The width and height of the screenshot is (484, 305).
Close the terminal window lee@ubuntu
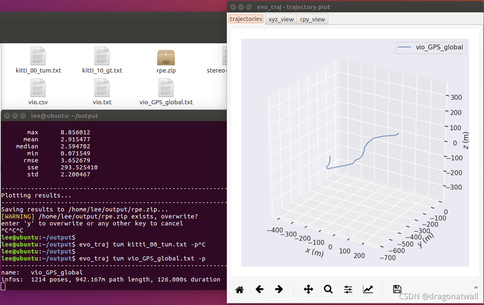click(x=7, y=116)
